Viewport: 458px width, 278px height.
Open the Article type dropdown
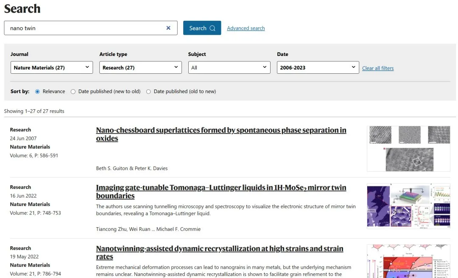140,67
